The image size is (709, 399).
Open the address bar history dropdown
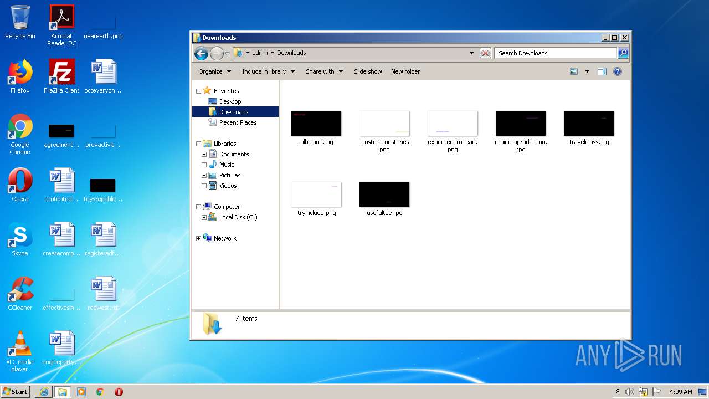click(x=471, y=53)
